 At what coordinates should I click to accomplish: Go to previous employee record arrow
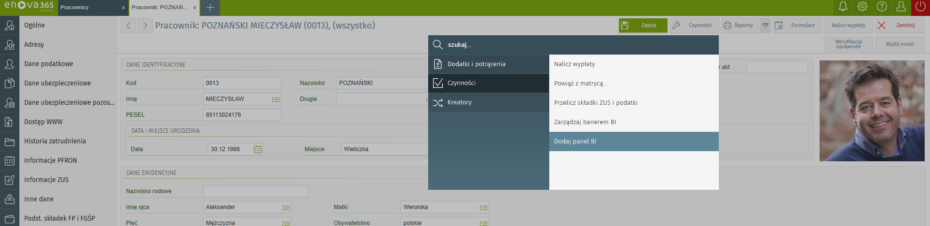(128, 26)
